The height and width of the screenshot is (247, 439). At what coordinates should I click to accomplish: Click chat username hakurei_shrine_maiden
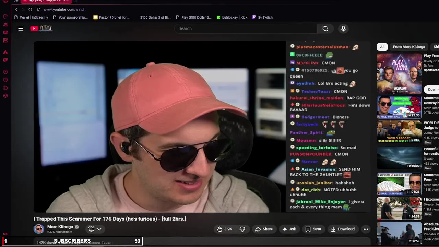click(316, 98)
